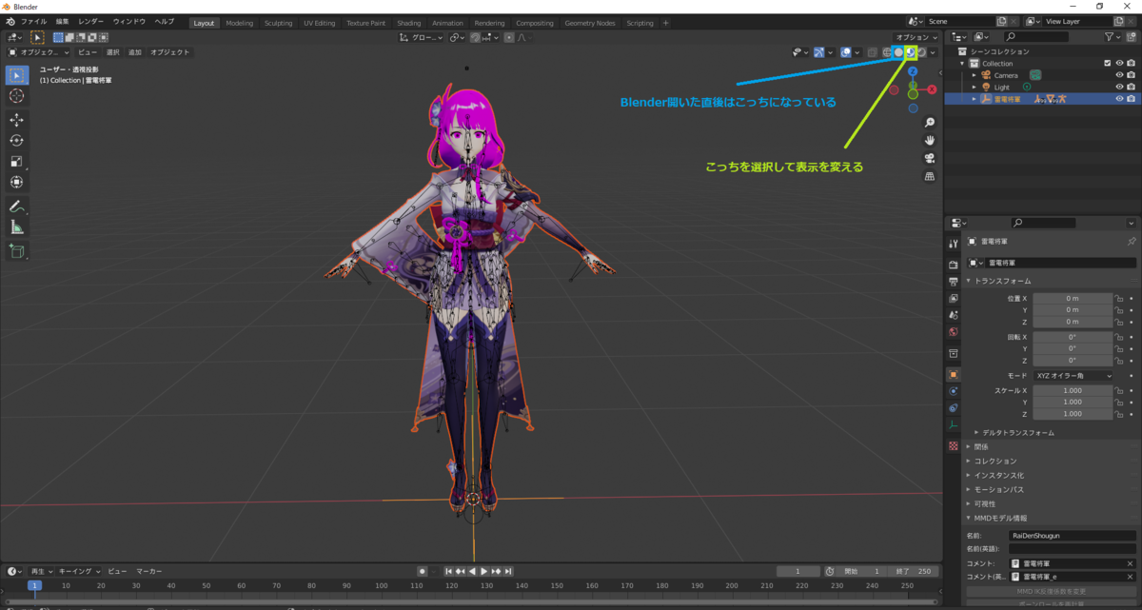Hide 雷電将軍 object in viewport
This screenshot has width=1142, height=610.
pyautogui.click(x=1119, y=99)
